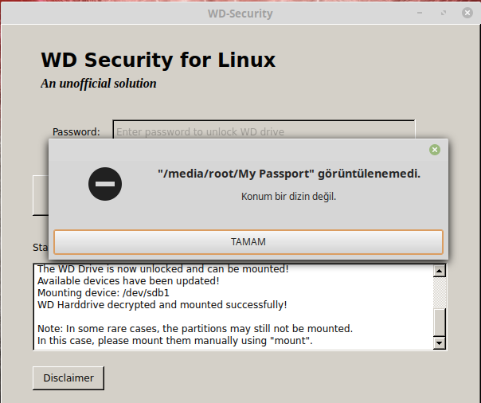Close the WD-Security window
Image resolution: width=481 pixels, height=403 pixels.
pos(467,13)
